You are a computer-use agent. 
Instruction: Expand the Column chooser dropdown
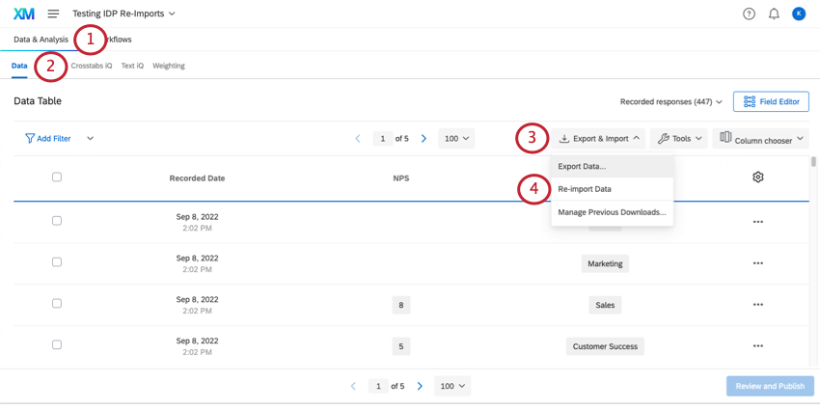click(x=760, y=139)
